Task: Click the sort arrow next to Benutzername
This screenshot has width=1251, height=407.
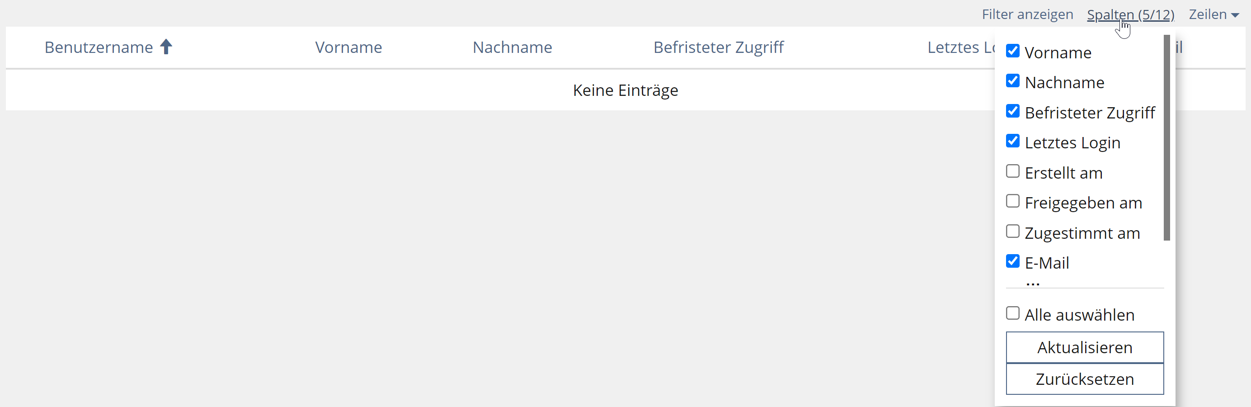Action: pyautogui.click(x=166, y=47)
